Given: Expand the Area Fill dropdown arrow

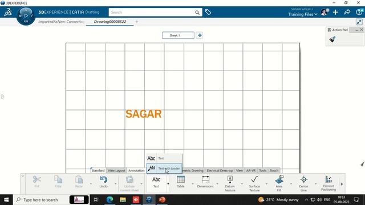Looking at the screenshot, I should (x=291, y=184).
